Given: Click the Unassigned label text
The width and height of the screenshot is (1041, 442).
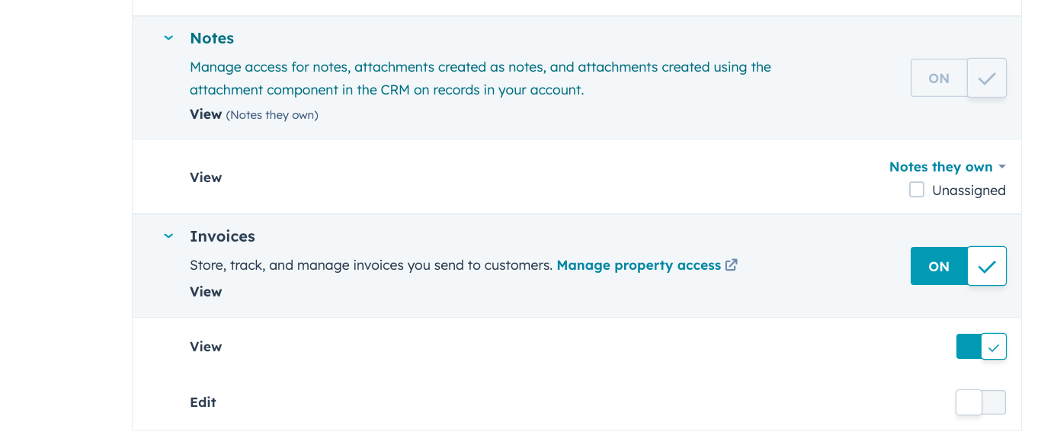Looking at the screenshot, I should coord(969,191).
